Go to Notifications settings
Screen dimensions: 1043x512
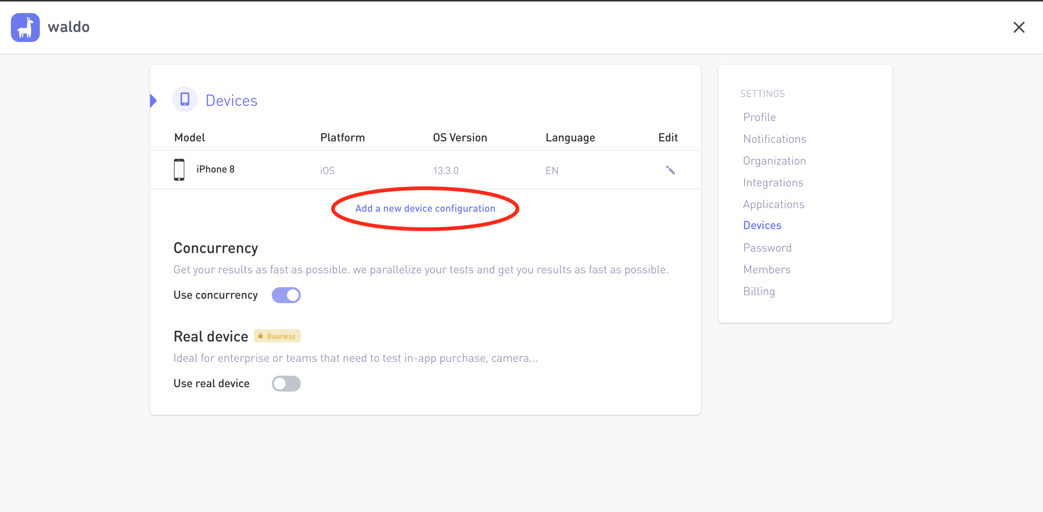click(x=774, y=139)
